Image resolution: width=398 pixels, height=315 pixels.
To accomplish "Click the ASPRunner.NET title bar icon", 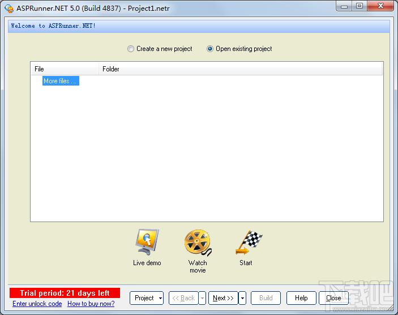I will pos(9,8).
